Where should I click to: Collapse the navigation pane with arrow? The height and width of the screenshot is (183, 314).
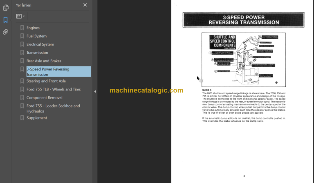coord(95,91)
